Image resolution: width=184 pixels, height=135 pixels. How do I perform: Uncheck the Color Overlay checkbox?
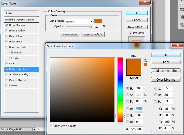(7, 69)
